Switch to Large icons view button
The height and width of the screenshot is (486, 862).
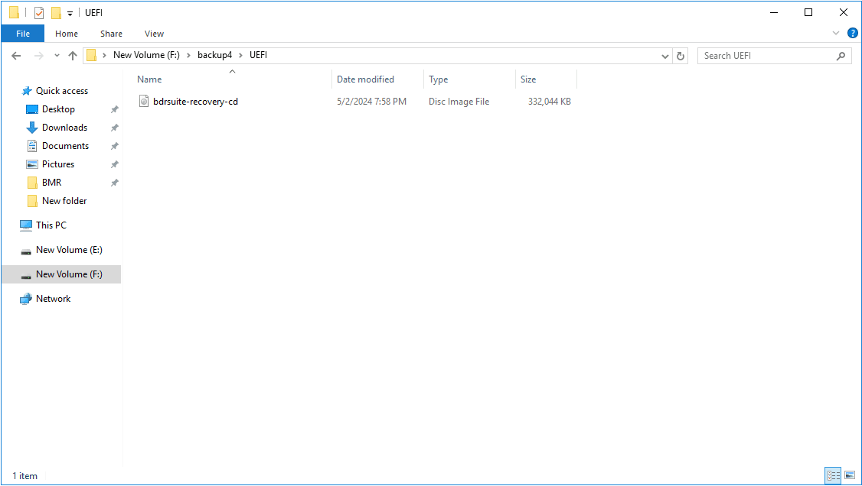click(850, 475)
